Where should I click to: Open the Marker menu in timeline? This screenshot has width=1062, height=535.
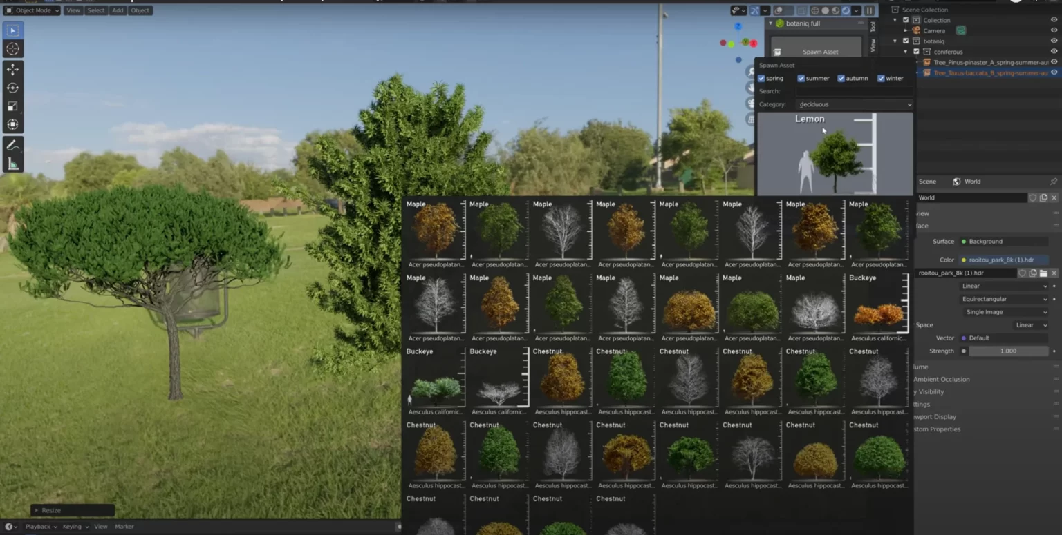[124, 527]
